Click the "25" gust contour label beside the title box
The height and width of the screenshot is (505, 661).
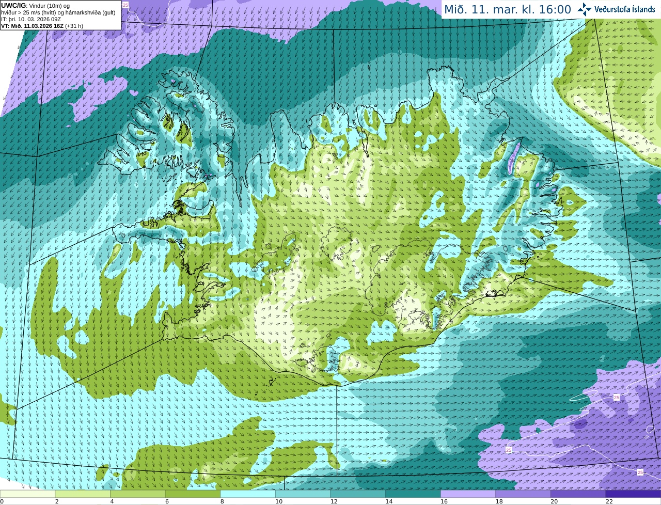[x=126, y=4]
